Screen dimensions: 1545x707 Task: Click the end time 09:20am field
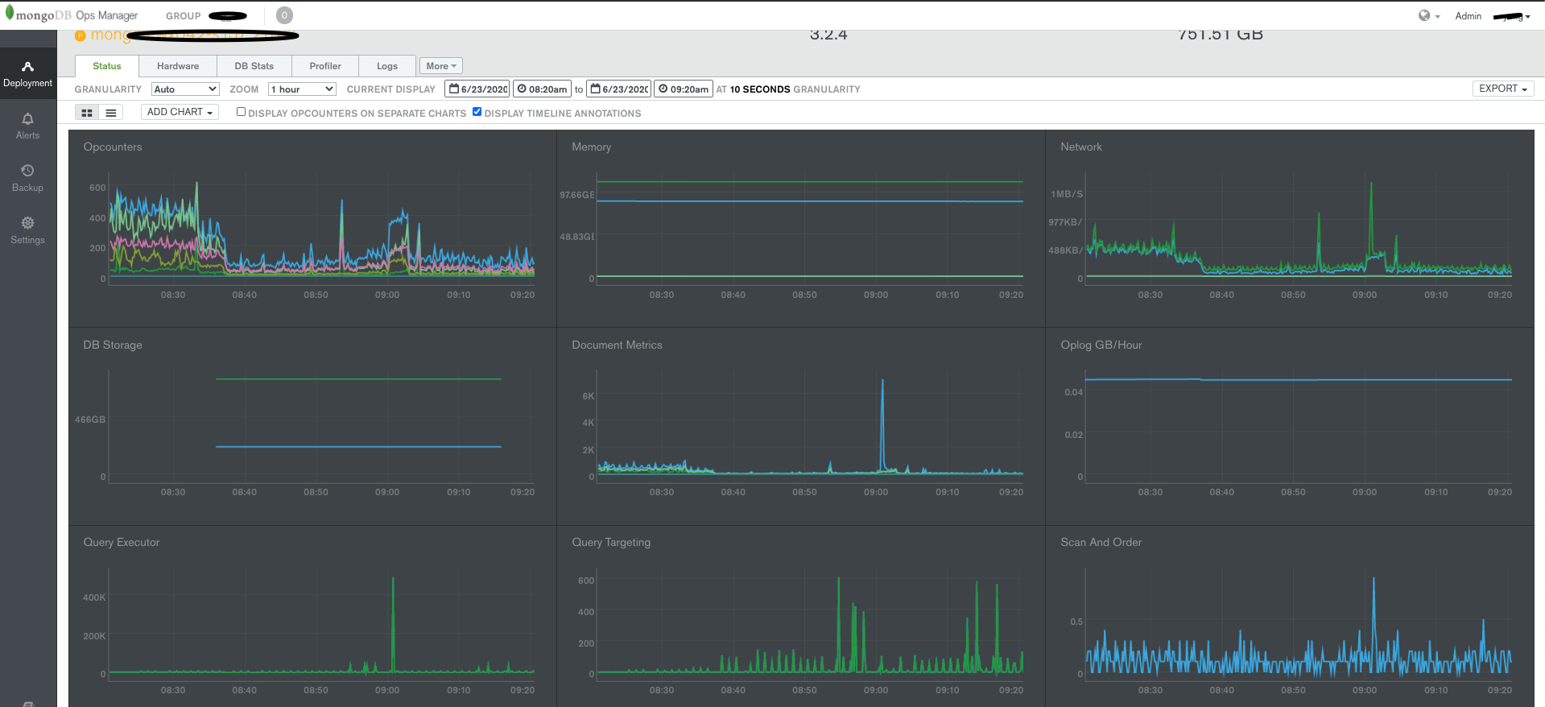click(684, 89)
